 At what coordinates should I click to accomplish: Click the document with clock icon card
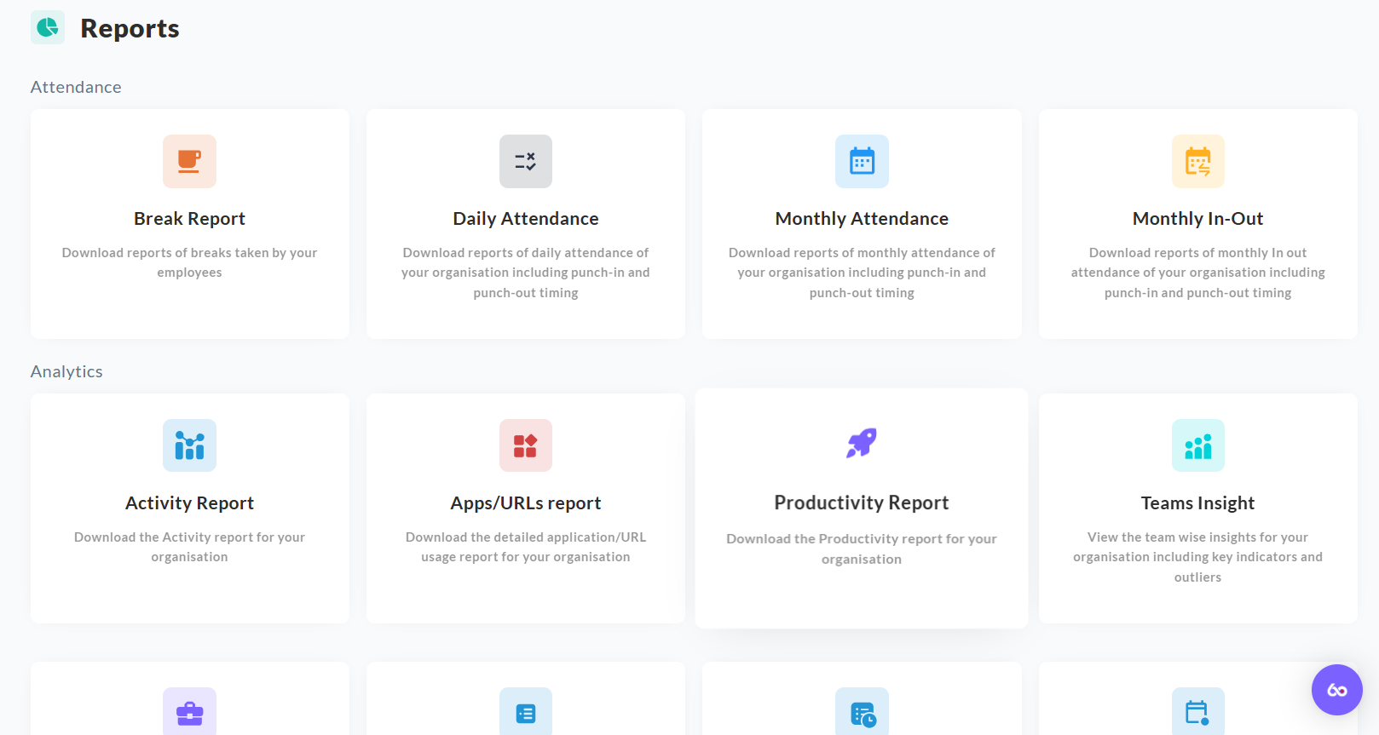[862, 711]
